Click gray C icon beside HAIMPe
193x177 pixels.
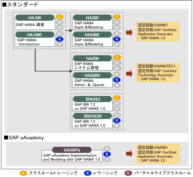click(x=107, y=149)
